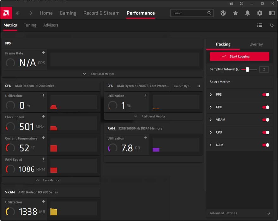This screenshot has height=221, width=278.
Task: Click the Start Logging button
Action: pyautogui.click(x=239, y=57)
